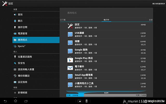Tap the 媒體 app icon

click(70, 43)
